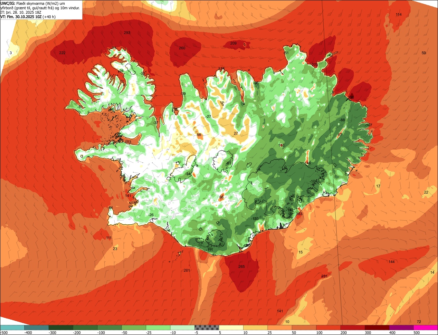Click the magenta legend color right of 500
Image resolution: width=438 pixels, height=335 pixels.
coord(426,327)
